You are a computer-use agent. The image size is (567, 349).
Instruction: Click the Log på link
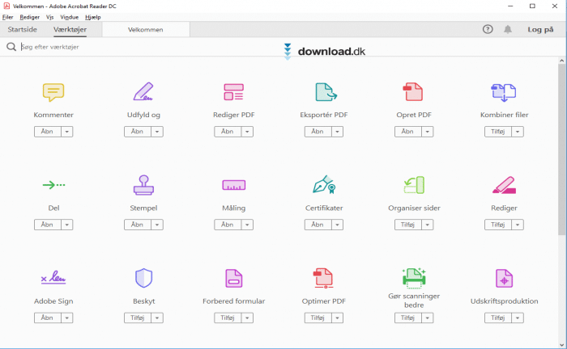(540, 30)
